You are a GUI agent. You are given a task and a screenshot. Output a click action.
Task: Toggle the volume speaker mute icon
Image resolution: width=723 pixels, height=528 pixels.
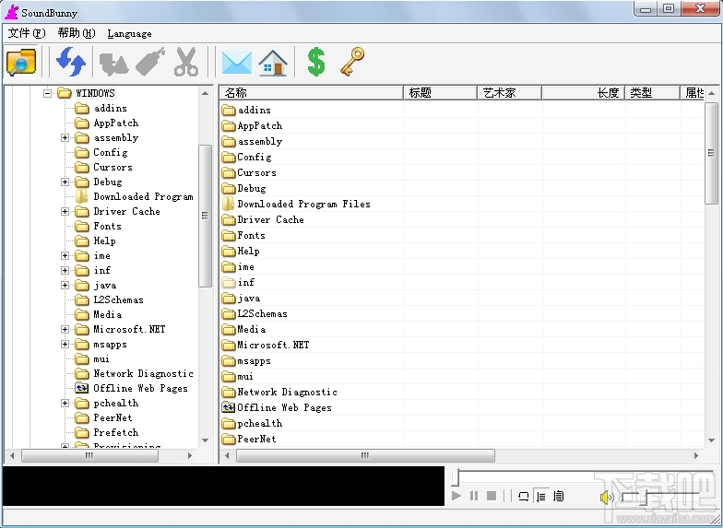(x=607, y=498)
